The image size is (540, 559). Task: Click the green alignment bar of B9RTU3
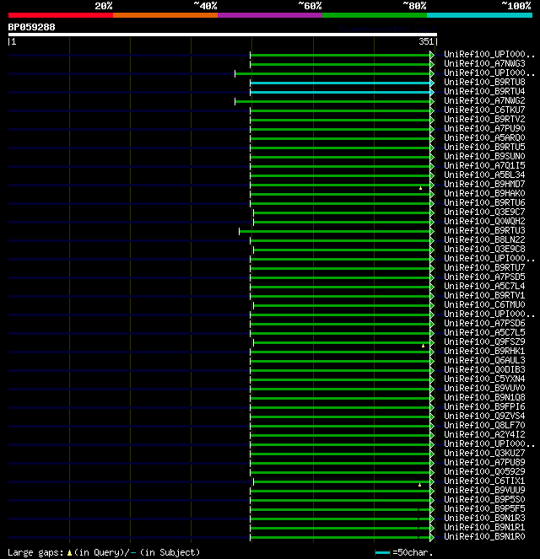[335, 231]
